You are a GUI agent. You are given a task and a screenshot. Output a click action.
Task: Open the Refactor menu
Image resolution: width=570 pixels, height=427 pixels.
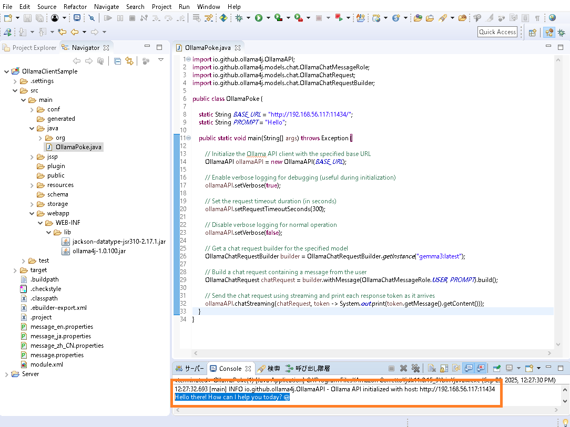[x=75, y=6]
